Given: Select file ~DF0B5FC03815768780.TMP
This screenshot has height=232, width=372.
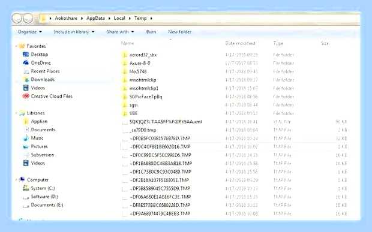Looking at the screenshot, I should point(160,138).
